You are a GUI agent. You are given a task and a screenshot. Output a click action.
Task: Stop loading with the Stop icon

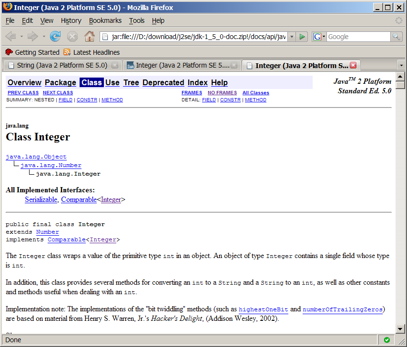tap(72, 36)
